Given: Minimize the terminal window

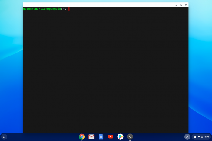Looking at the screenshot, I should point(177,5).
